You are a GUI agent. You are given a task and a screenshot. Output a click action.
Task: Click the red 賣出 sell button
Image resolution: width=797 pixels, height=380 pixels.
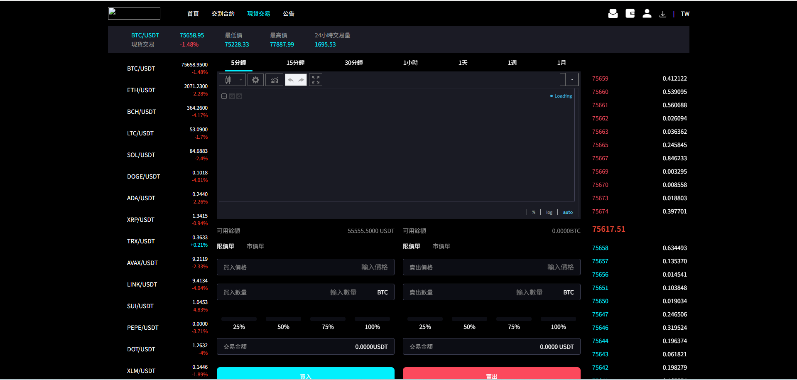click(x=492, y=373)
